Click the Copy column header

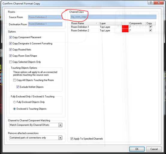(x=150, y=23)
